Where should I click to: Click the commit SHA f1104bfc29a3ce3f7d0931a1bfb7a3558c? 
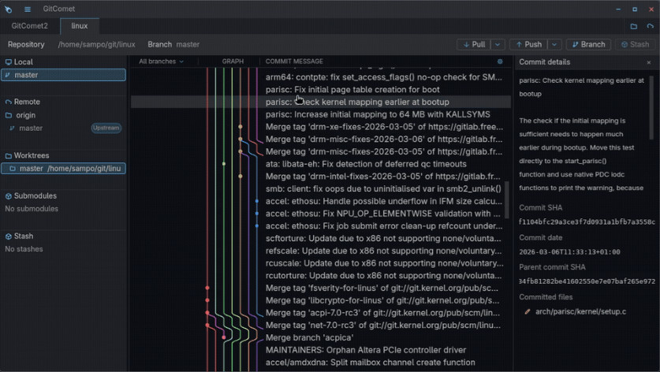coord(587,221)
